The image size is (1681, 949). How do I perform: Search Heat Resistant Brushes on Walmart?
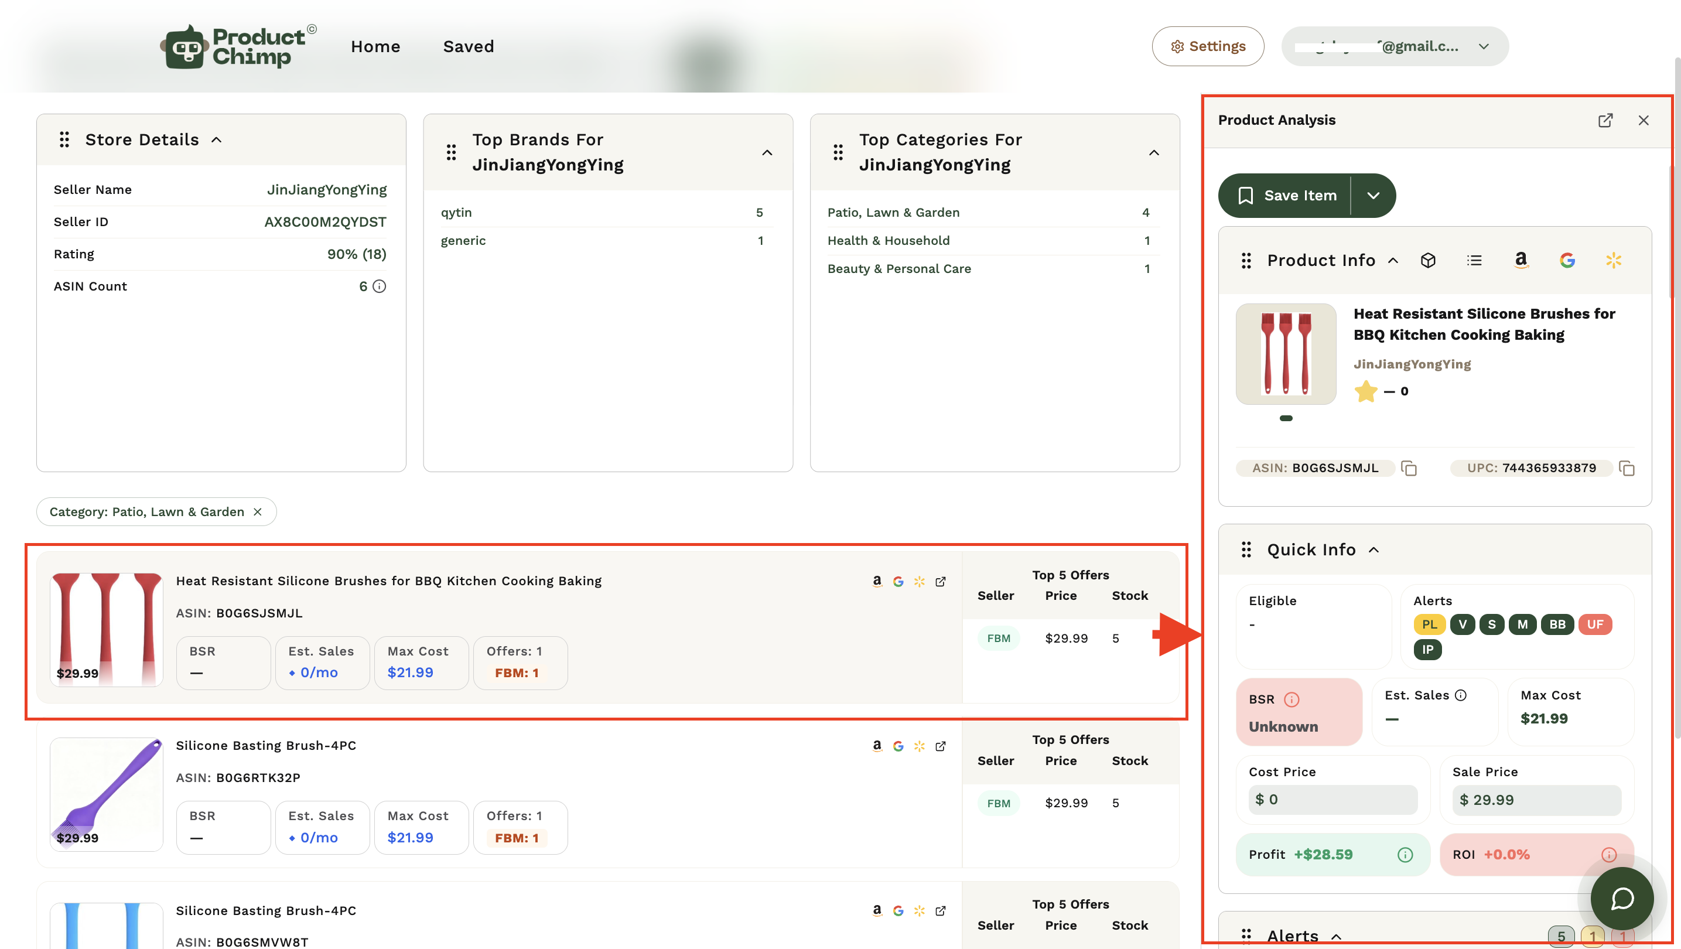[x=920, y=582]
